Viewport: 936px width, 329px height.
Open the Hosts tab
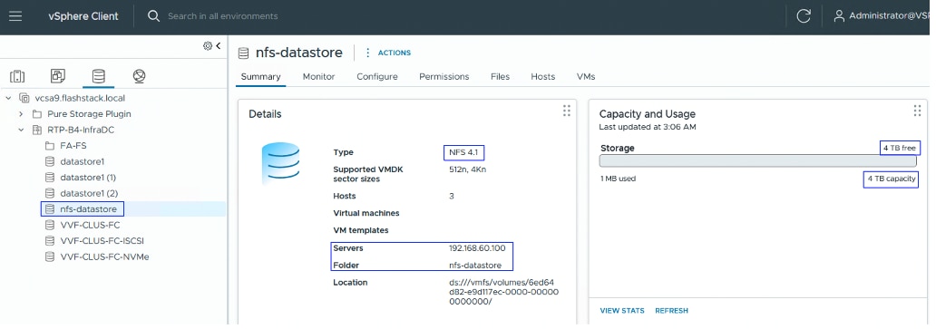tap(543, 77)
